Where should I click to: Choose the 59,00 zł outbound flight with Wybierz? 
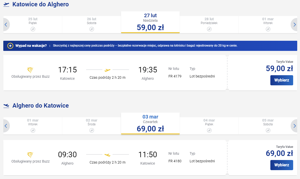click(x=282, y=80)
